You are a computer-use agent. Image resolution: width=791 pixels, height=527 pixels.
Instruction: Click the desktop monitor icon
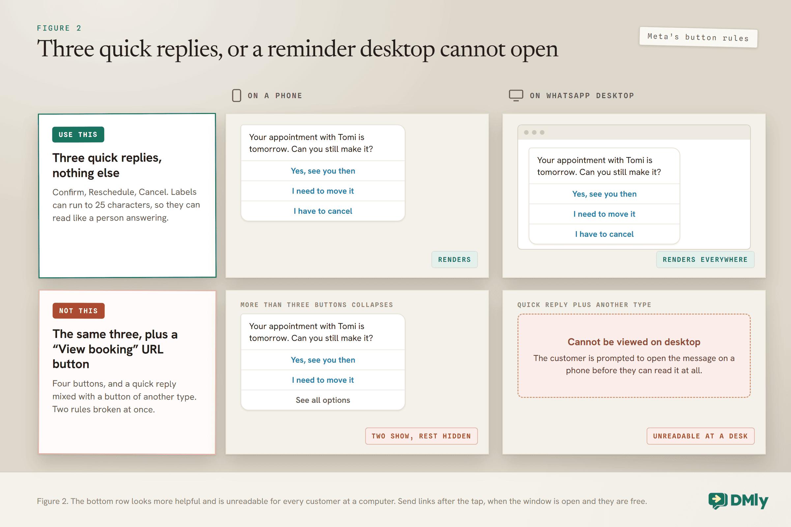pyautogui.click(x=516, y=96)
